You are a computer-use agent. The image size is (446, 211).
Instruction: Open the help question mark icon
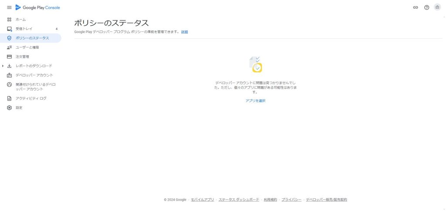click(x=427, y=8)
